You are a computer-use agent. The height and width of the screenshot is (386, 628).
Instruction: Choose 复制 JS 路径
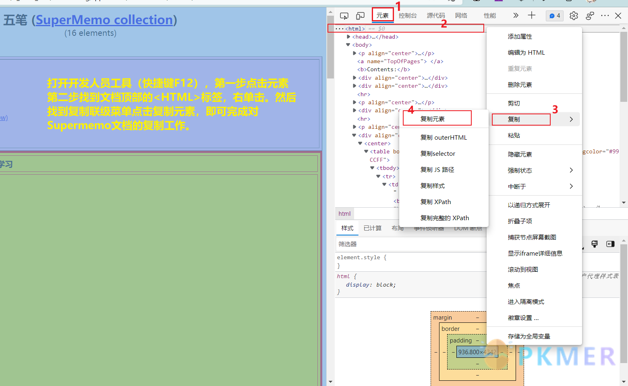[444, 169]
